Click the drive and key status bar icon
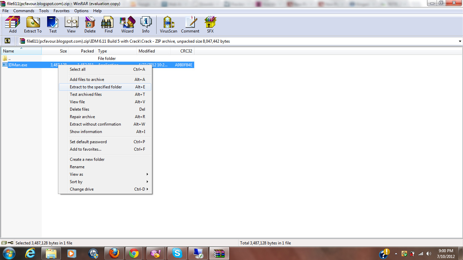Screen dimensions: 463x260 point(7,243)
